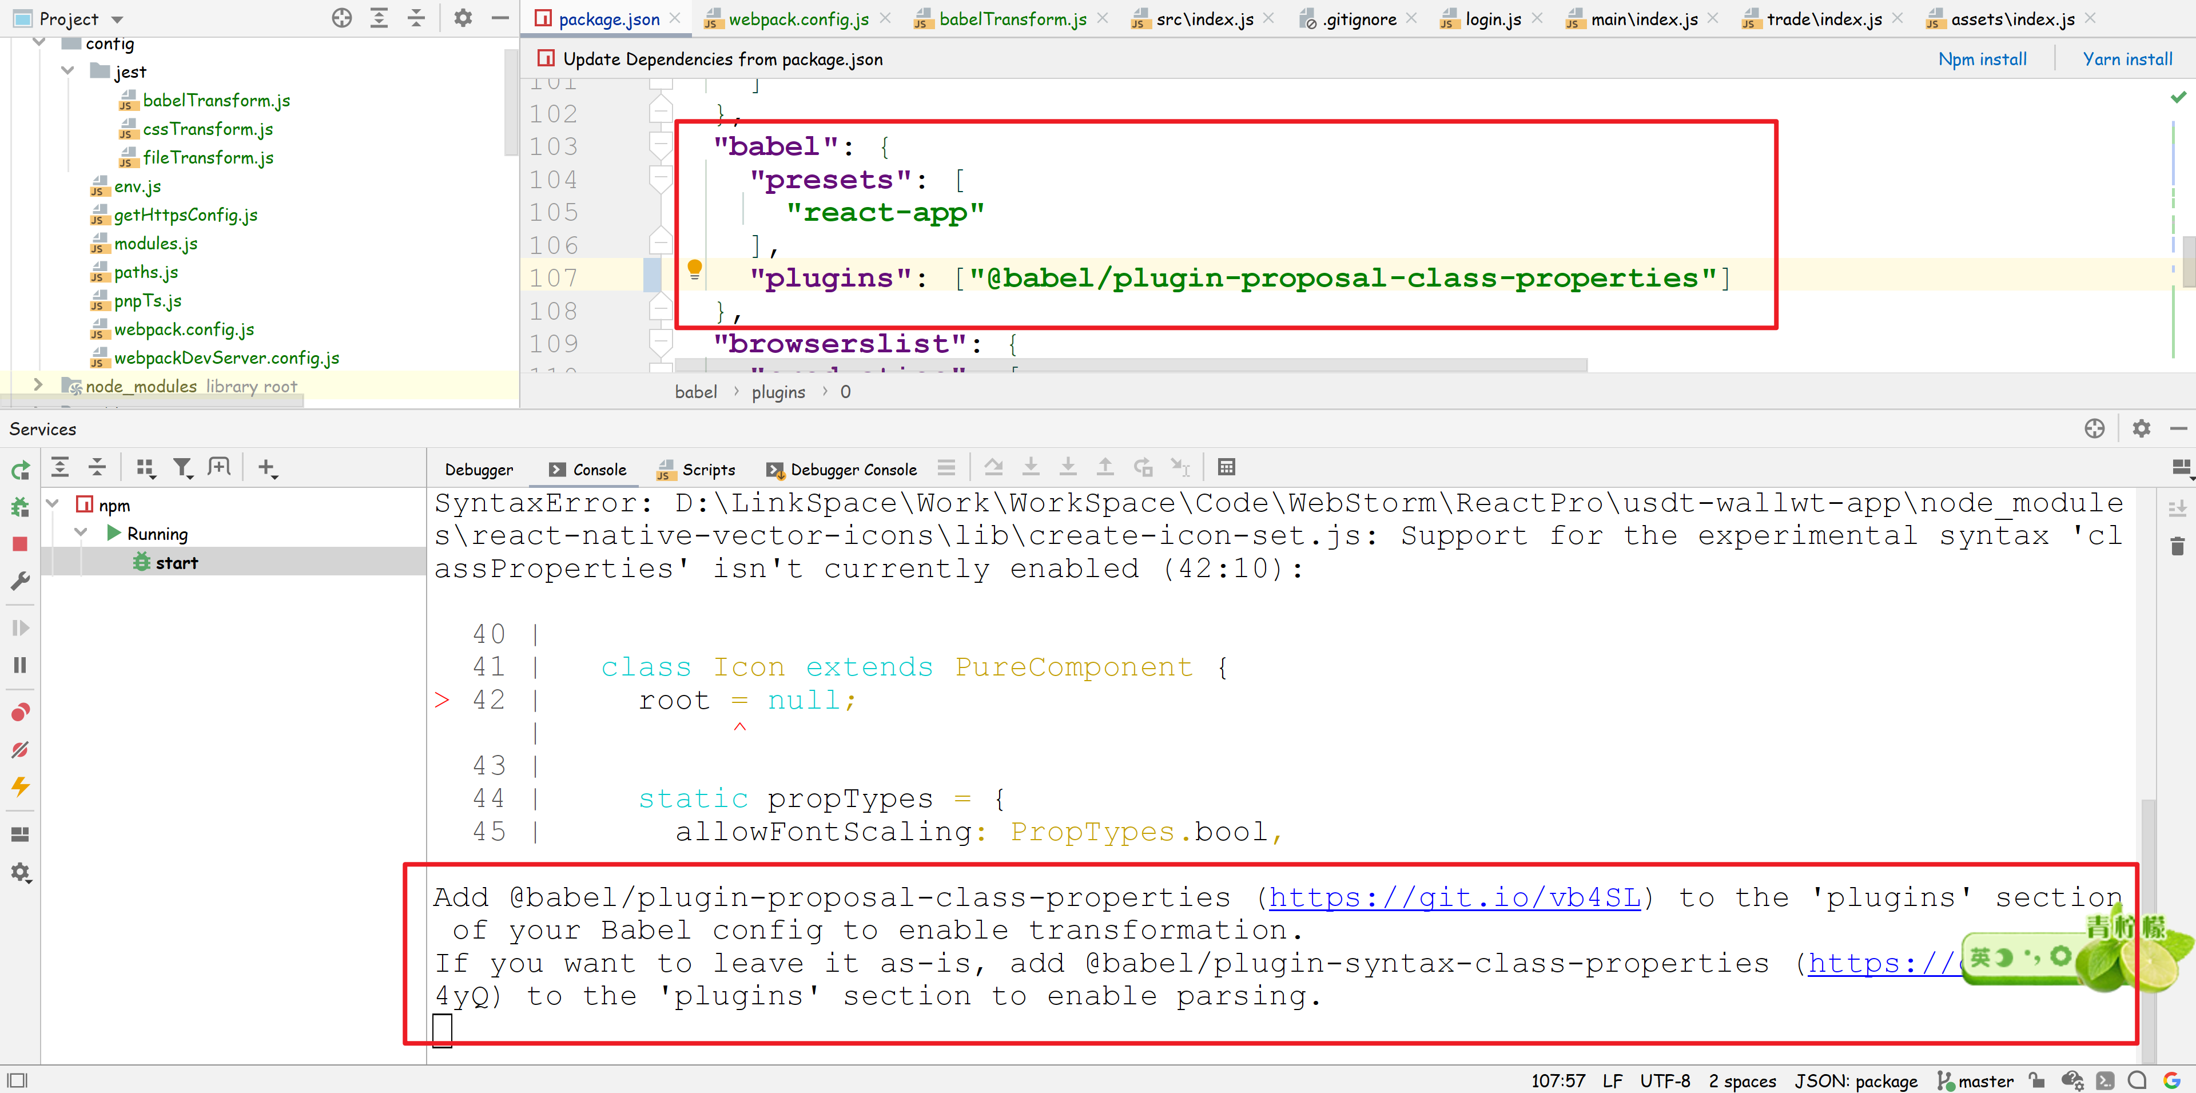Open the https://git.io/vb4SL link
Screen dimensions: 2196x1093
(1453, 897)
